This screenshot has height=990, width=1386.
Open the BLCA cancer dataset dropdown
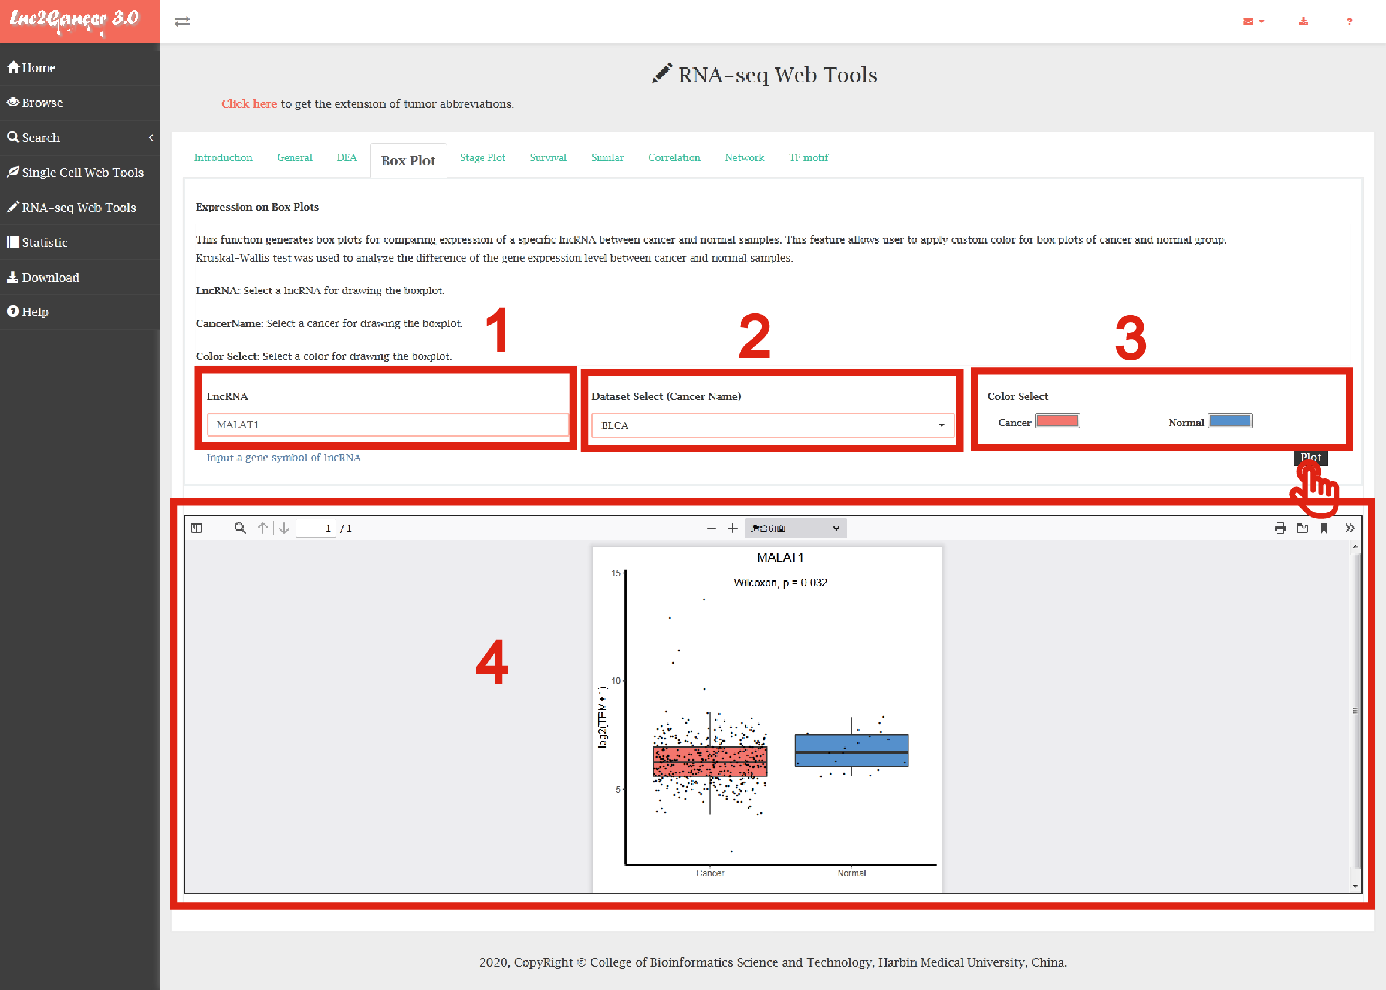tap(772, 425)
